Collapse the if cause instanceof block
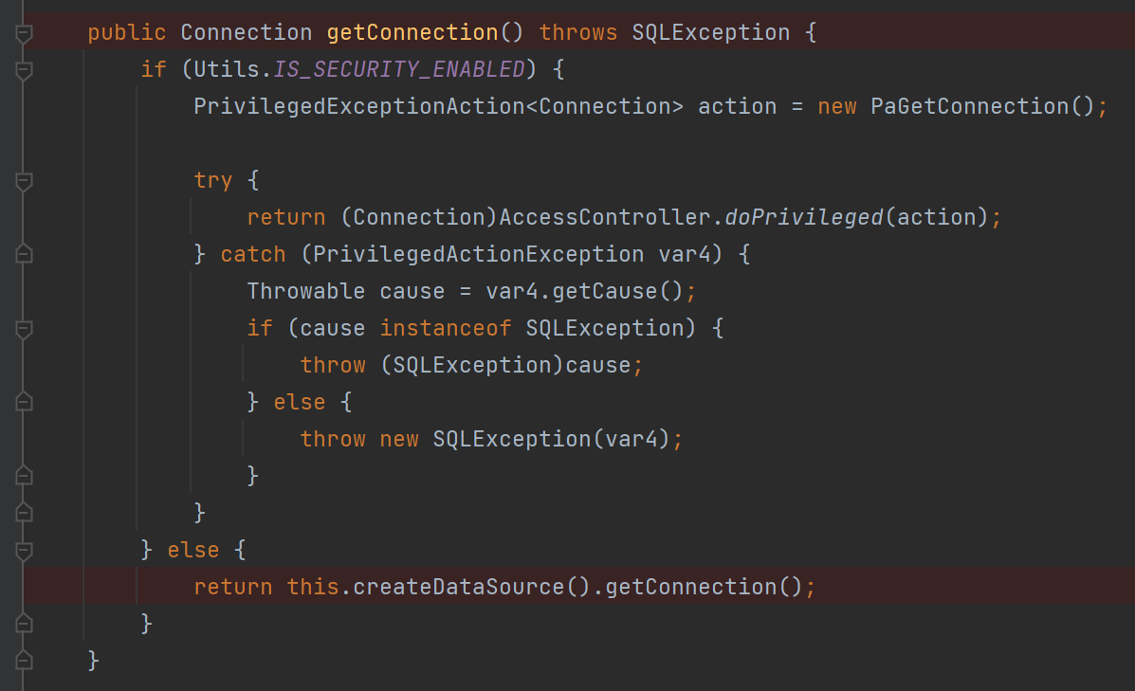This screenshot has height=691, width=1135. tap(25, 328)
